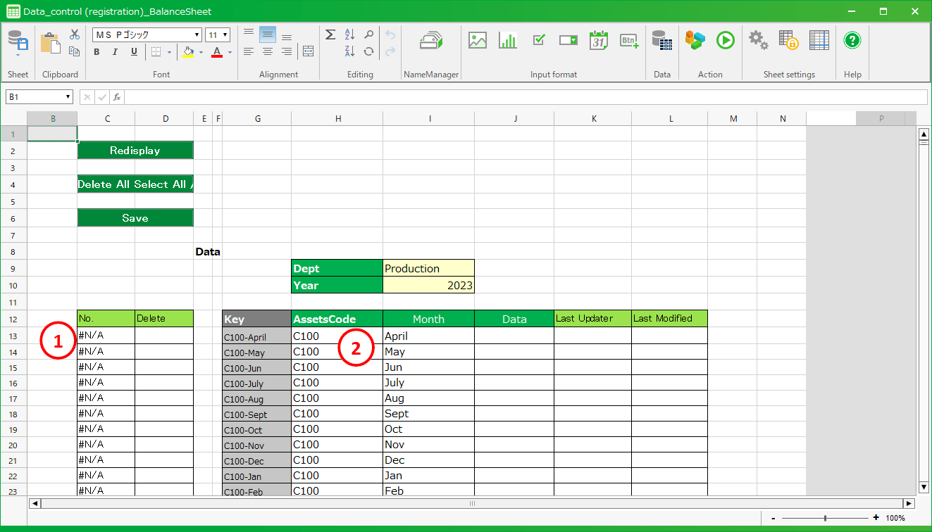Viewport: 932px width, 532px height.
Task: Open the Name Box cell reference dropdown
Action: pos(68,97)
